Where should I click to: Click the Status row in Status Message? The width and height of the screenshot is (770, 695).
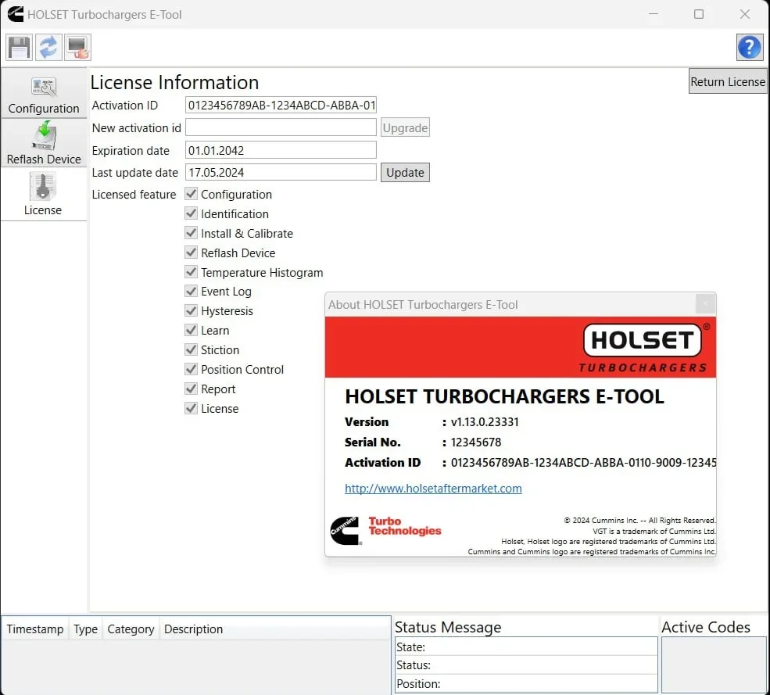pos(526,665)
